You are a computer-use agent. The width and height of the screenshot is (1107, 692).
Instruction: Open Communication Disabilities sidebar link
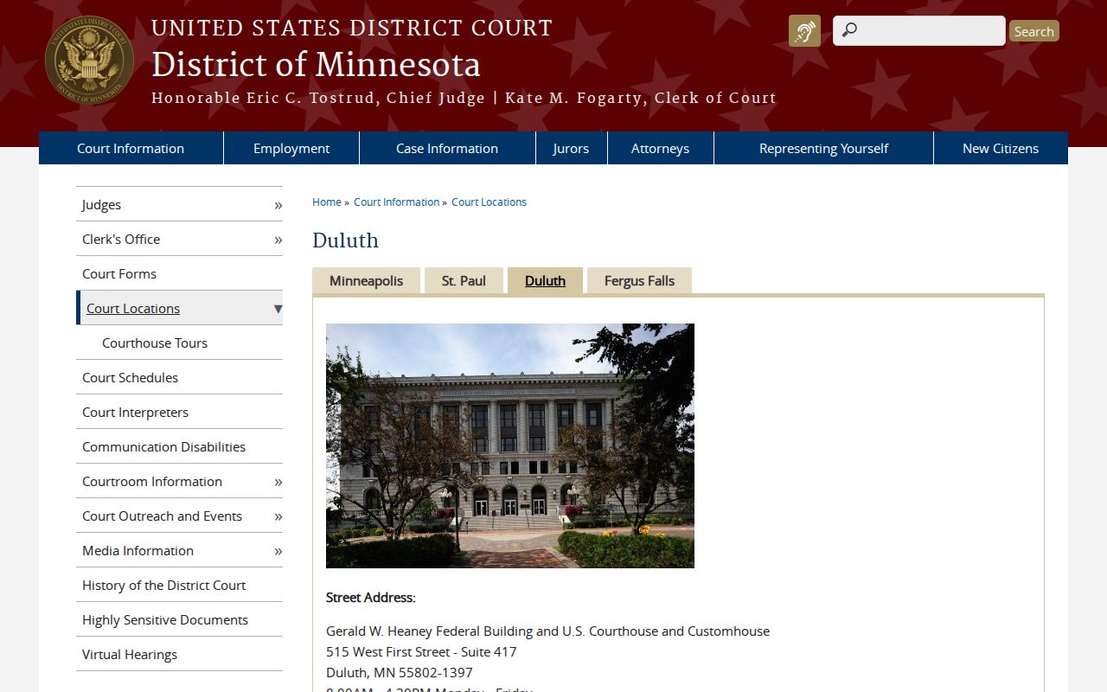[x=163, y=447]
